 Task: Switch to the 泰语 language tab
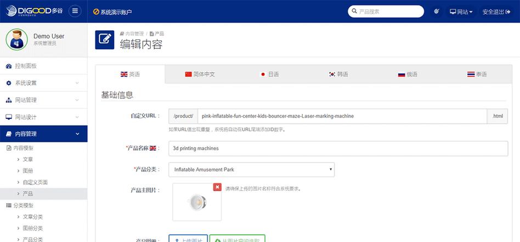pyautogui.click(x=477, y=74)
